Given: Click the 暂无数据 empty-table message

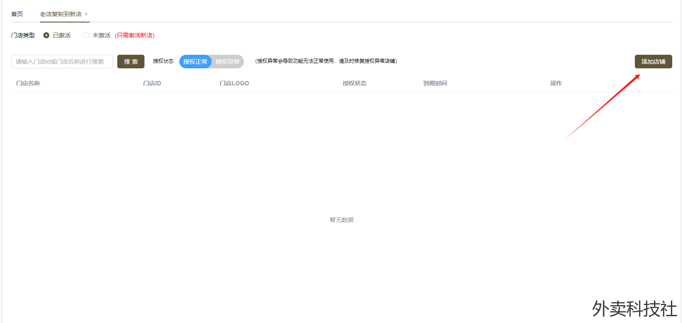Looking at the screenshot, I should pyautogui.click(x=342, y=220).
